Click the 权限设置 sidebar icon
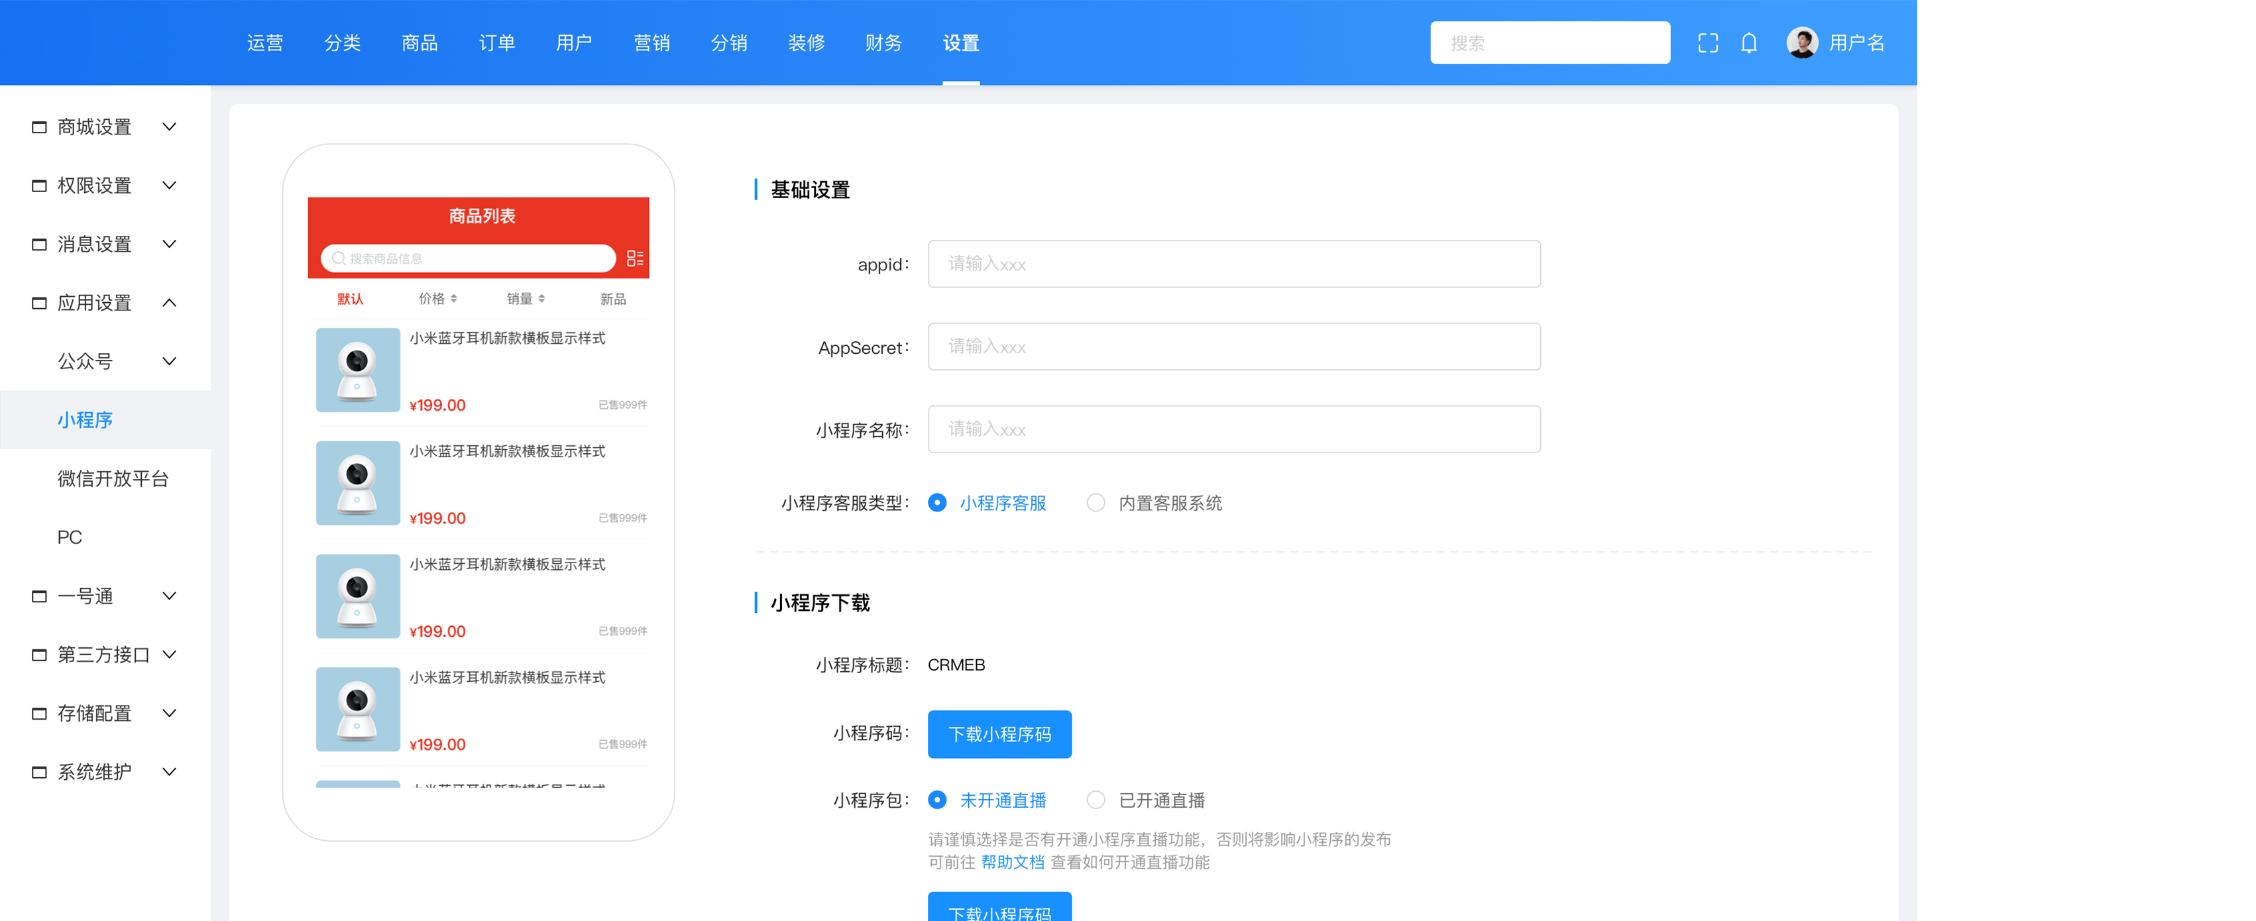Viewport: 2256px width, 921px height. (x=39, y=186)
